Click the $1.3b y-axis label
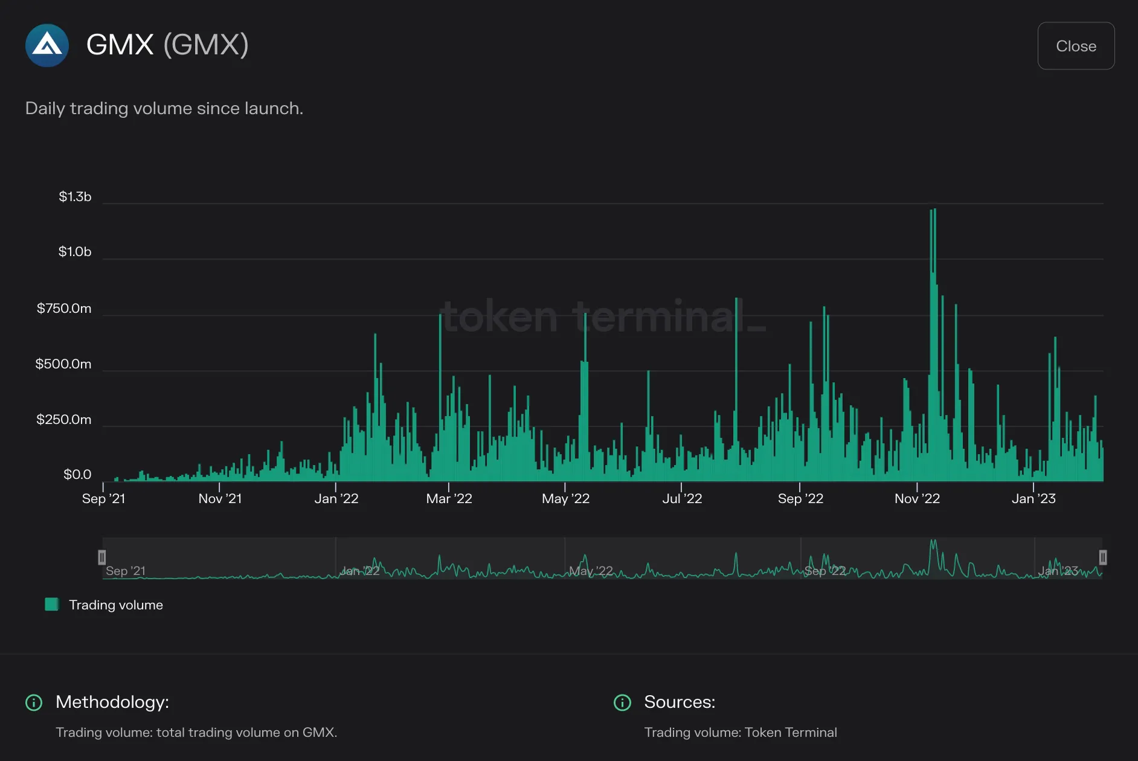The image size is (1138, 761). tap(75, 196)
